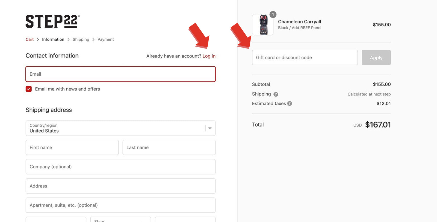Click the Last name field
Screen dimensions: 437x222
click(169, 147)
